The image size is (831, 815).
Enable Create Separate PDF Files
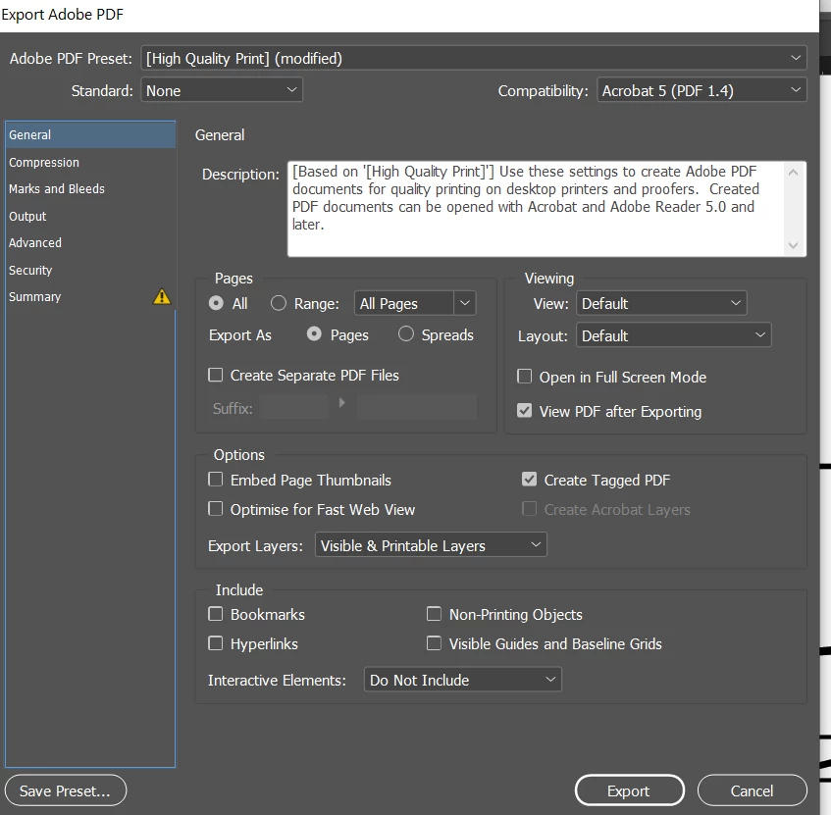[215, 376]
